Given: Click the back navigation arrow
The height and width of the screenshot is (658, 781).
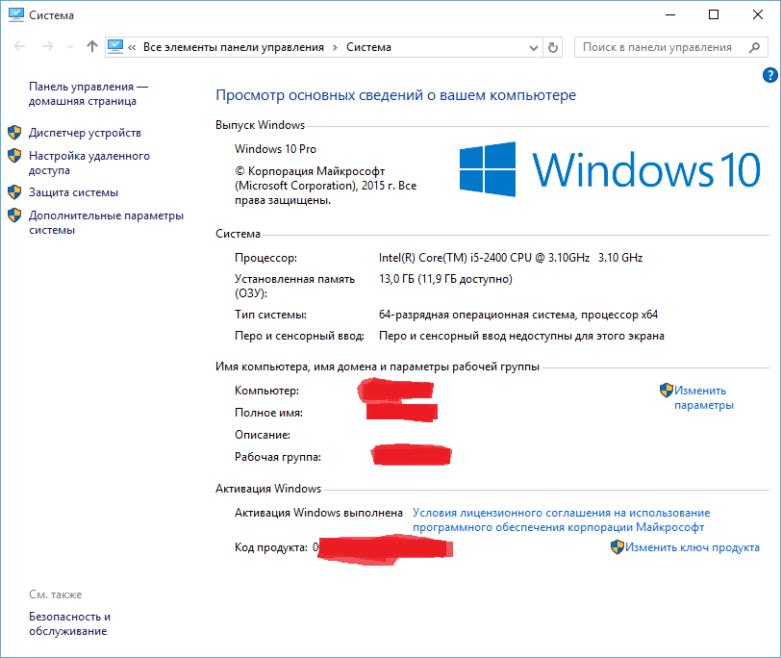Looking at the screenshot, I should [x=19, y=47].
